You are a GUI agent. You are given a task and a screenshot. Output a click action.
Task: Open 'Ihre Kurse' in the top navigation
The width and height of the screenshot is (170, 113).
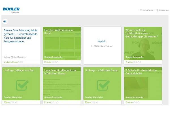tap(146, 10)
